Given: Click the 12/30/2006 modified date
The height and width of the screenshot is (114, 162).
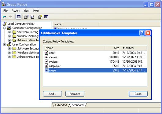Looking at the screenshot, I should pyautogui.click(x=133, y=62).
